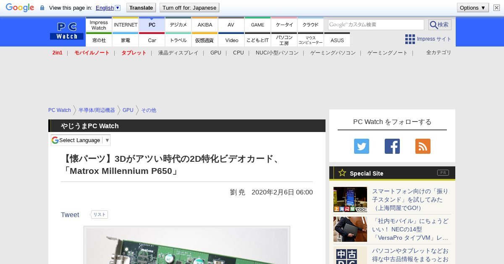Open the Car tab
Viewport: 504px width, 264px height.
[152, 40]
